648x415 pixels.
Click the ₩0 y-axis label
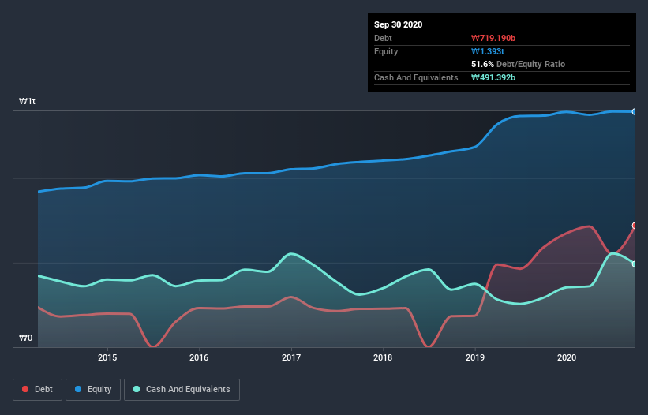click(x=25, y=338)
